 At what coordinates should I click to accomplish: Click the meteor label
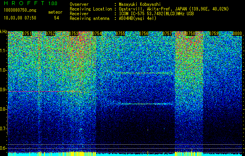pyautogui.click(x=55, y=12)
